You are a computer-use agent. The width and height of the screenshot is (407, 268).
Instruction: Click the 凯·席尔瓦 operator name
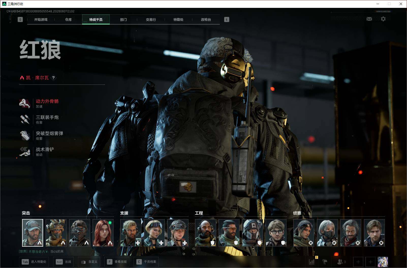click(x=37, y=78)
